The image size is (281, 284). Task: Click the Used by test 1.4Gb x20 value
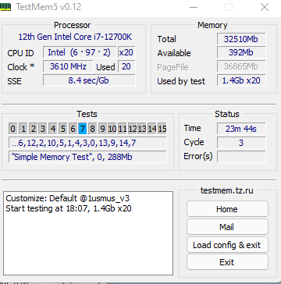coord(241,80)
